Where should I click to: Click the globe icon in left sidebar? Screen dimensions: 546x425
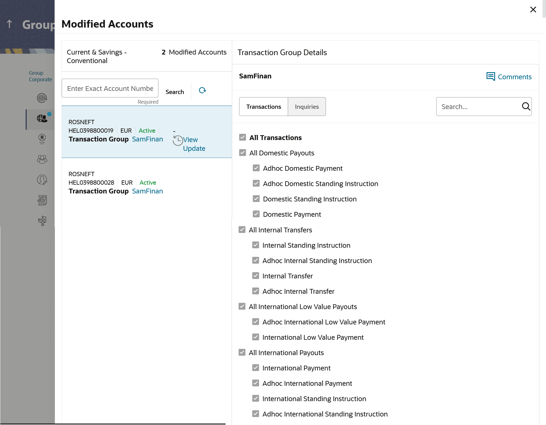point(42,98)
